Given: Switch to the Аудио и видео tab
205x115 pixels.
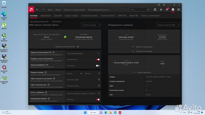Looking at the screenshot, I should point(71,16).
